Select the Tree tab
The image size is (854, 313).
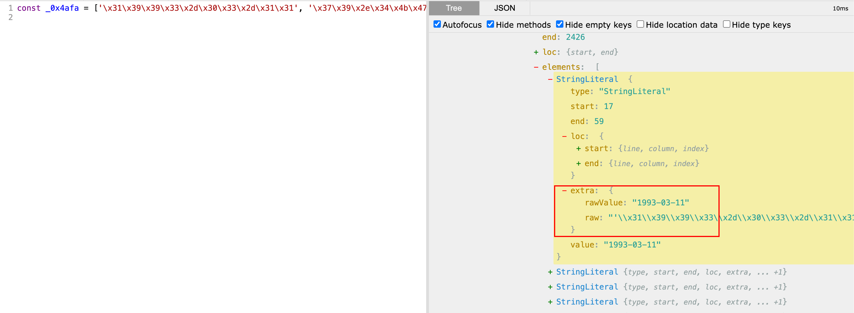(x=454, y=8)
